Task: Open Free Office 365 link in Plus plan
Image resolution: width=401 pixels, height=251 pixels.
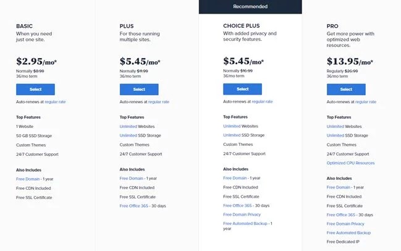Action: coord(133,206)
